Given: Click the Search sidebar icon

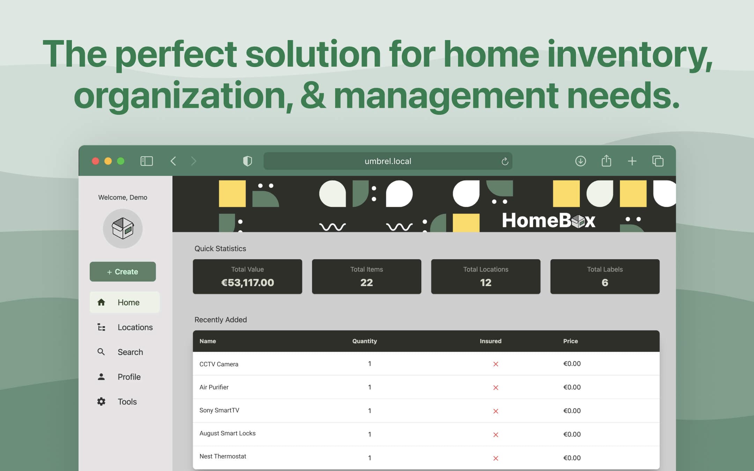Looking at the screenshot, I should click(101, 352).
